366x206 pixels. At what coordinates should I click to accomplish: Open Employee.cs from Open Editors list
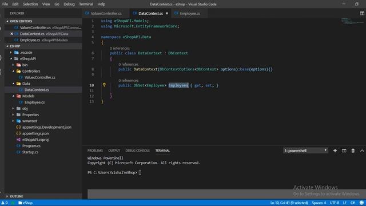(x=43, y=40)
